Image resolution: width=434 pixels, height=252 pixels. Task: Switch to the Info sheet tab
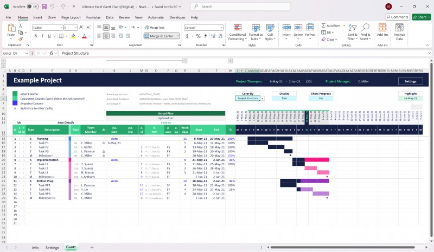pyautogui.click(x=35, y=248)
